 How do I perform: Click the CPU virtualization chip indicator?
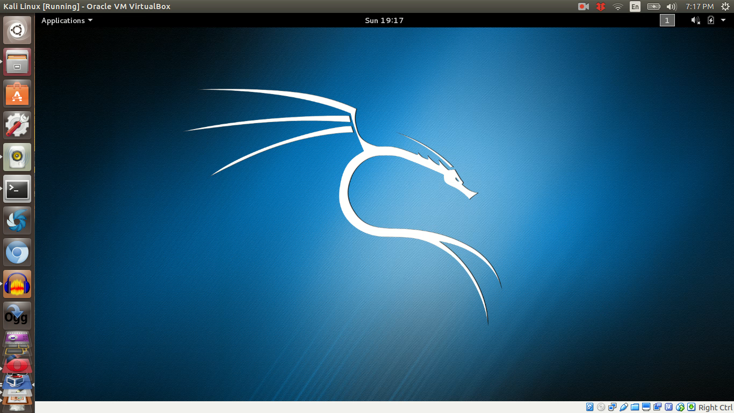[x=669, y=407]
